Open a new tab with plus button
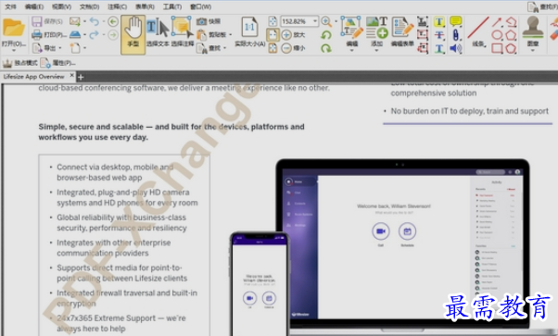 click(81, 77)
